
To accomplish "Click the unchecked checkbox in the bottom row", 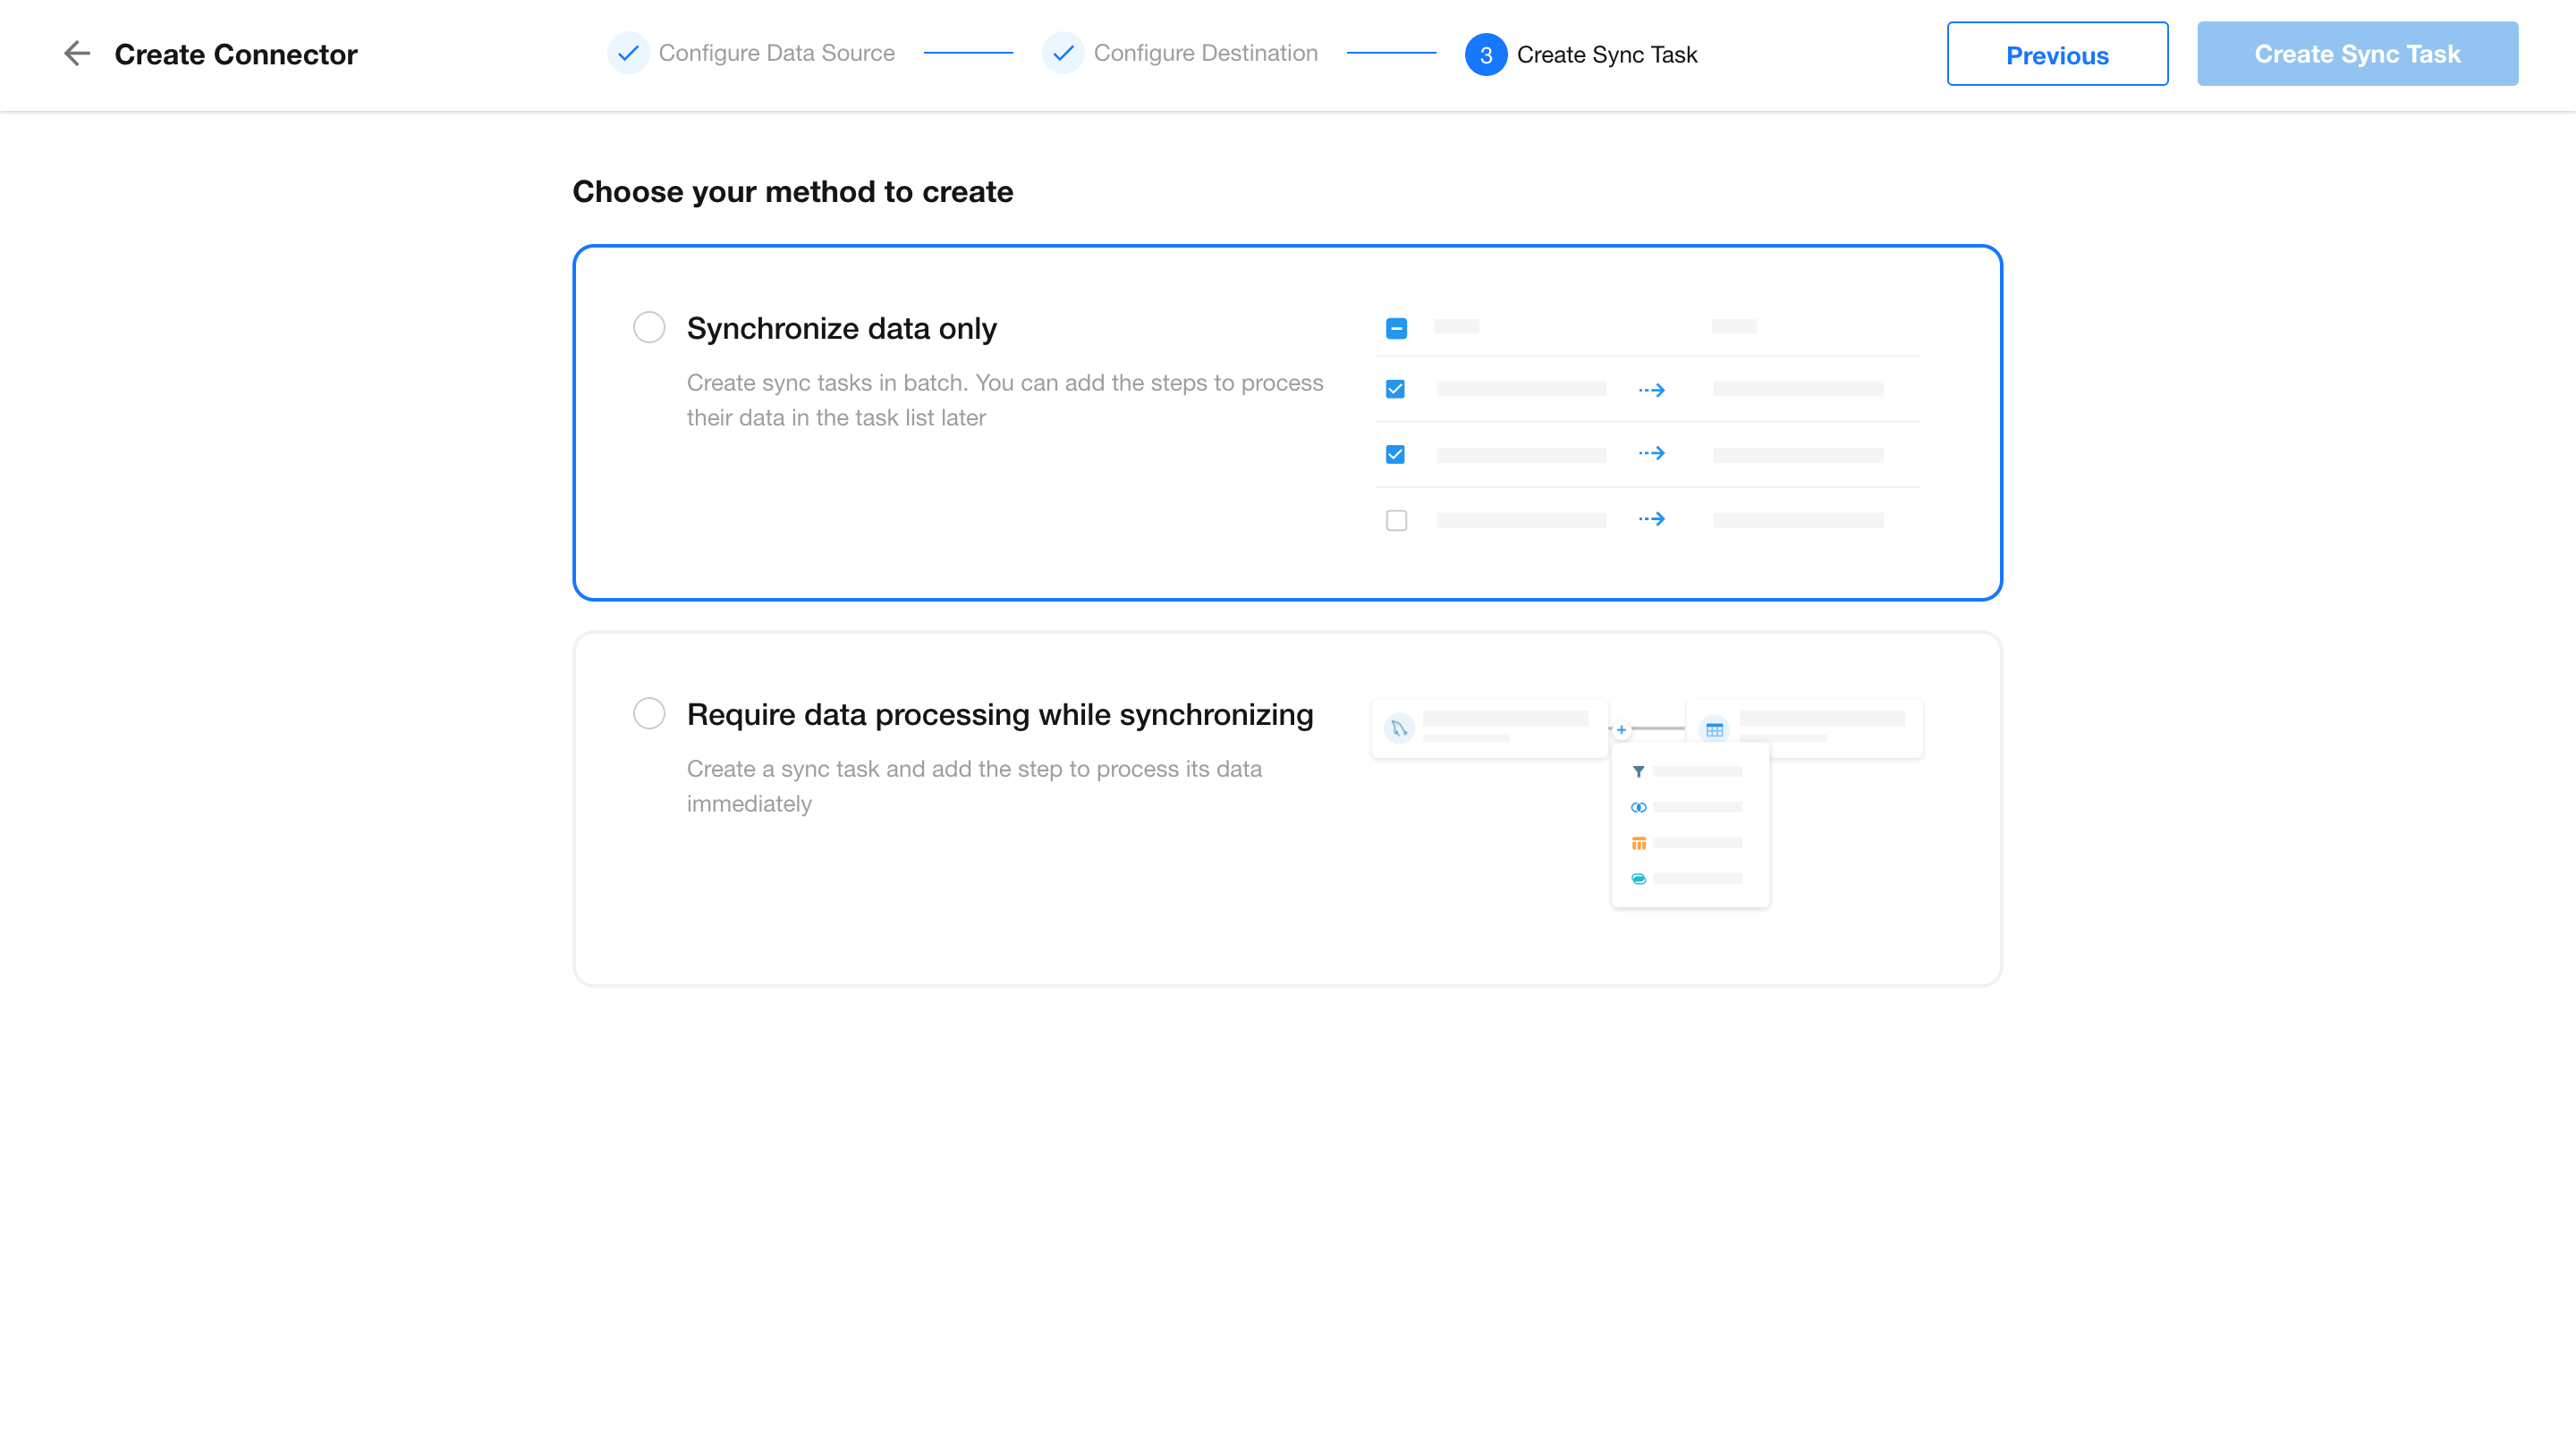I will coord(1396,519).
